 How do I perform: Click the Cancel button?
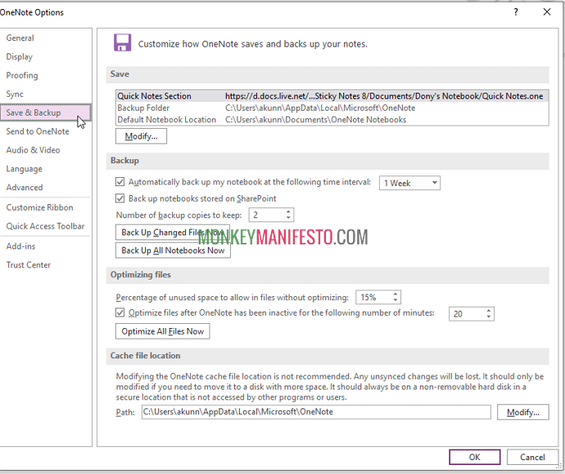click(532, 457)
